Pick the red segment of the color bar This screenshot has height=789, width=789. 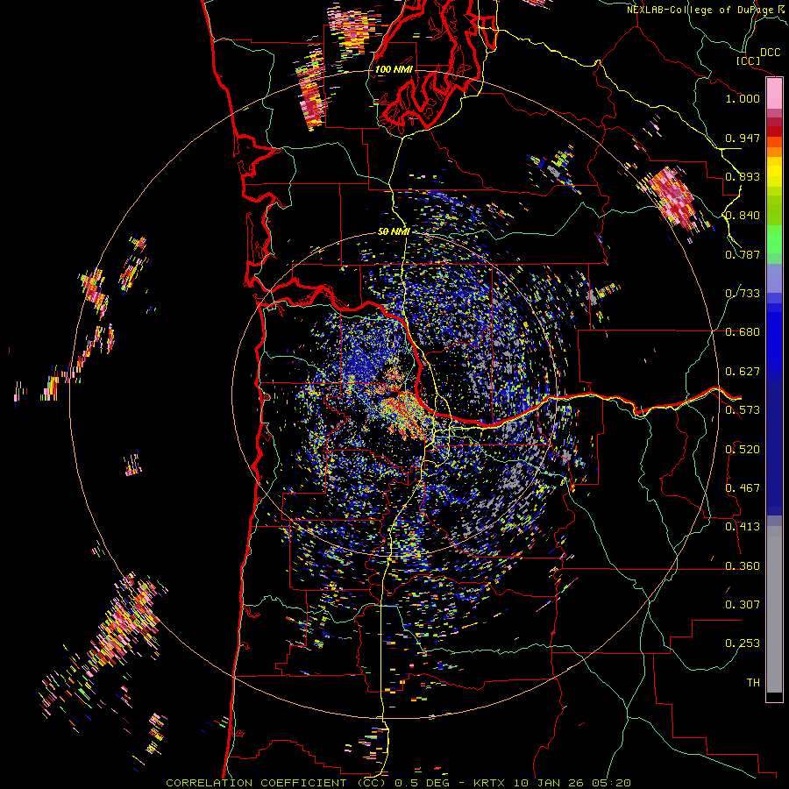[x=774, y=131]
